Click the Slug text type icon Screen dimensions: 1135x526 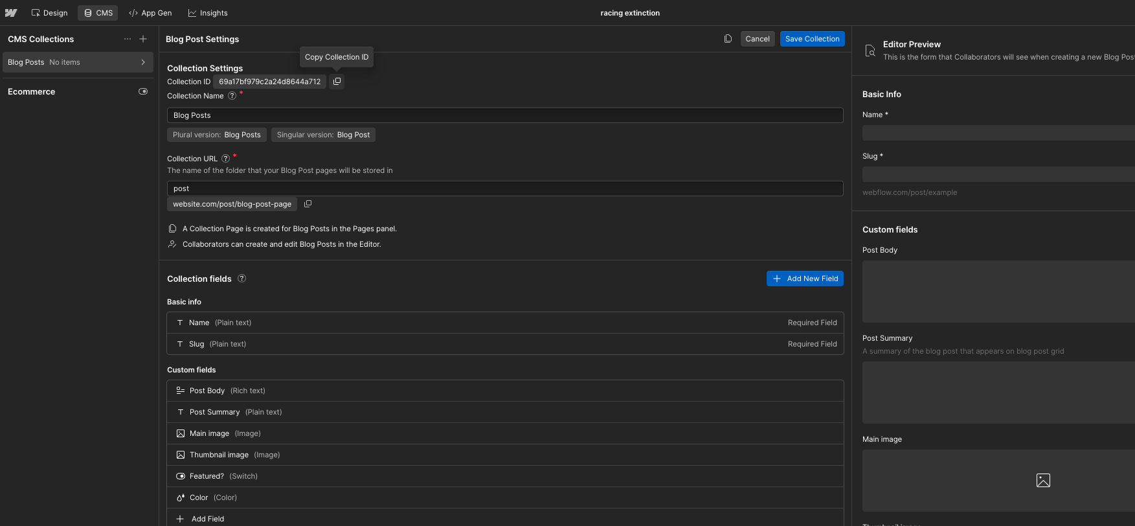(180, 344)
